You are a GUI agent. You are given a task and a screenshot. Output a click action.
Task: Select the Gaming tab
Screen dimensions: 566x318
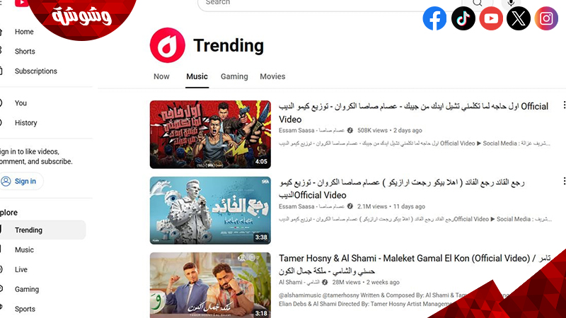tap(234, 76)
